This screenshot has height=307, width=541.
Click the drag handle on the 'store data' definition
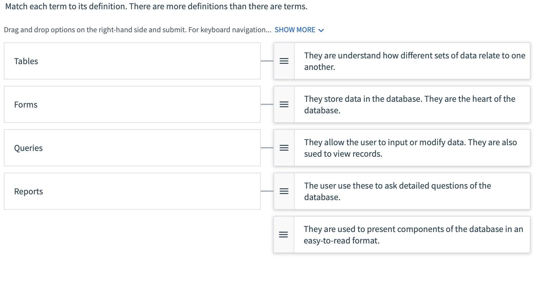[x=284, y=104]
